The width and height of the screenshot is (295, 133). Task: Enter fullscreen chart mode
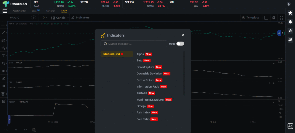tap(281, 18)
